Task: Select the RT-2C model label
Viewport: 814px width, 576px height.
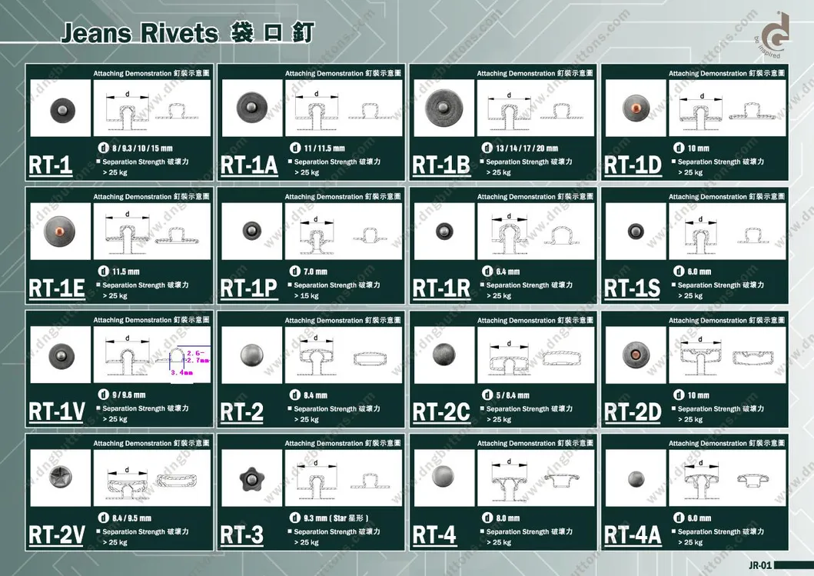Action: click(441, 412)
